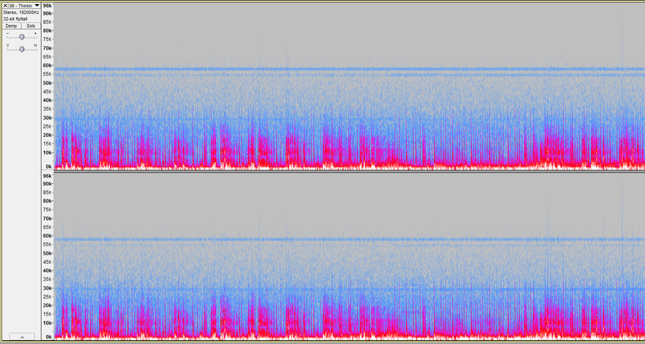This screenshot has width=645, height=344.
Task: Click the pan slider handle between V and H
Action: [x=22, y=49]
